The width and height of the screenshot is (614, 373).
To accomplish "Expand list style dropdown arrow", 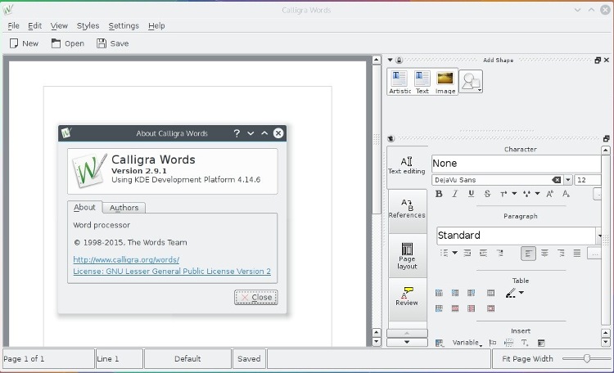I will [x=454, y=253].
